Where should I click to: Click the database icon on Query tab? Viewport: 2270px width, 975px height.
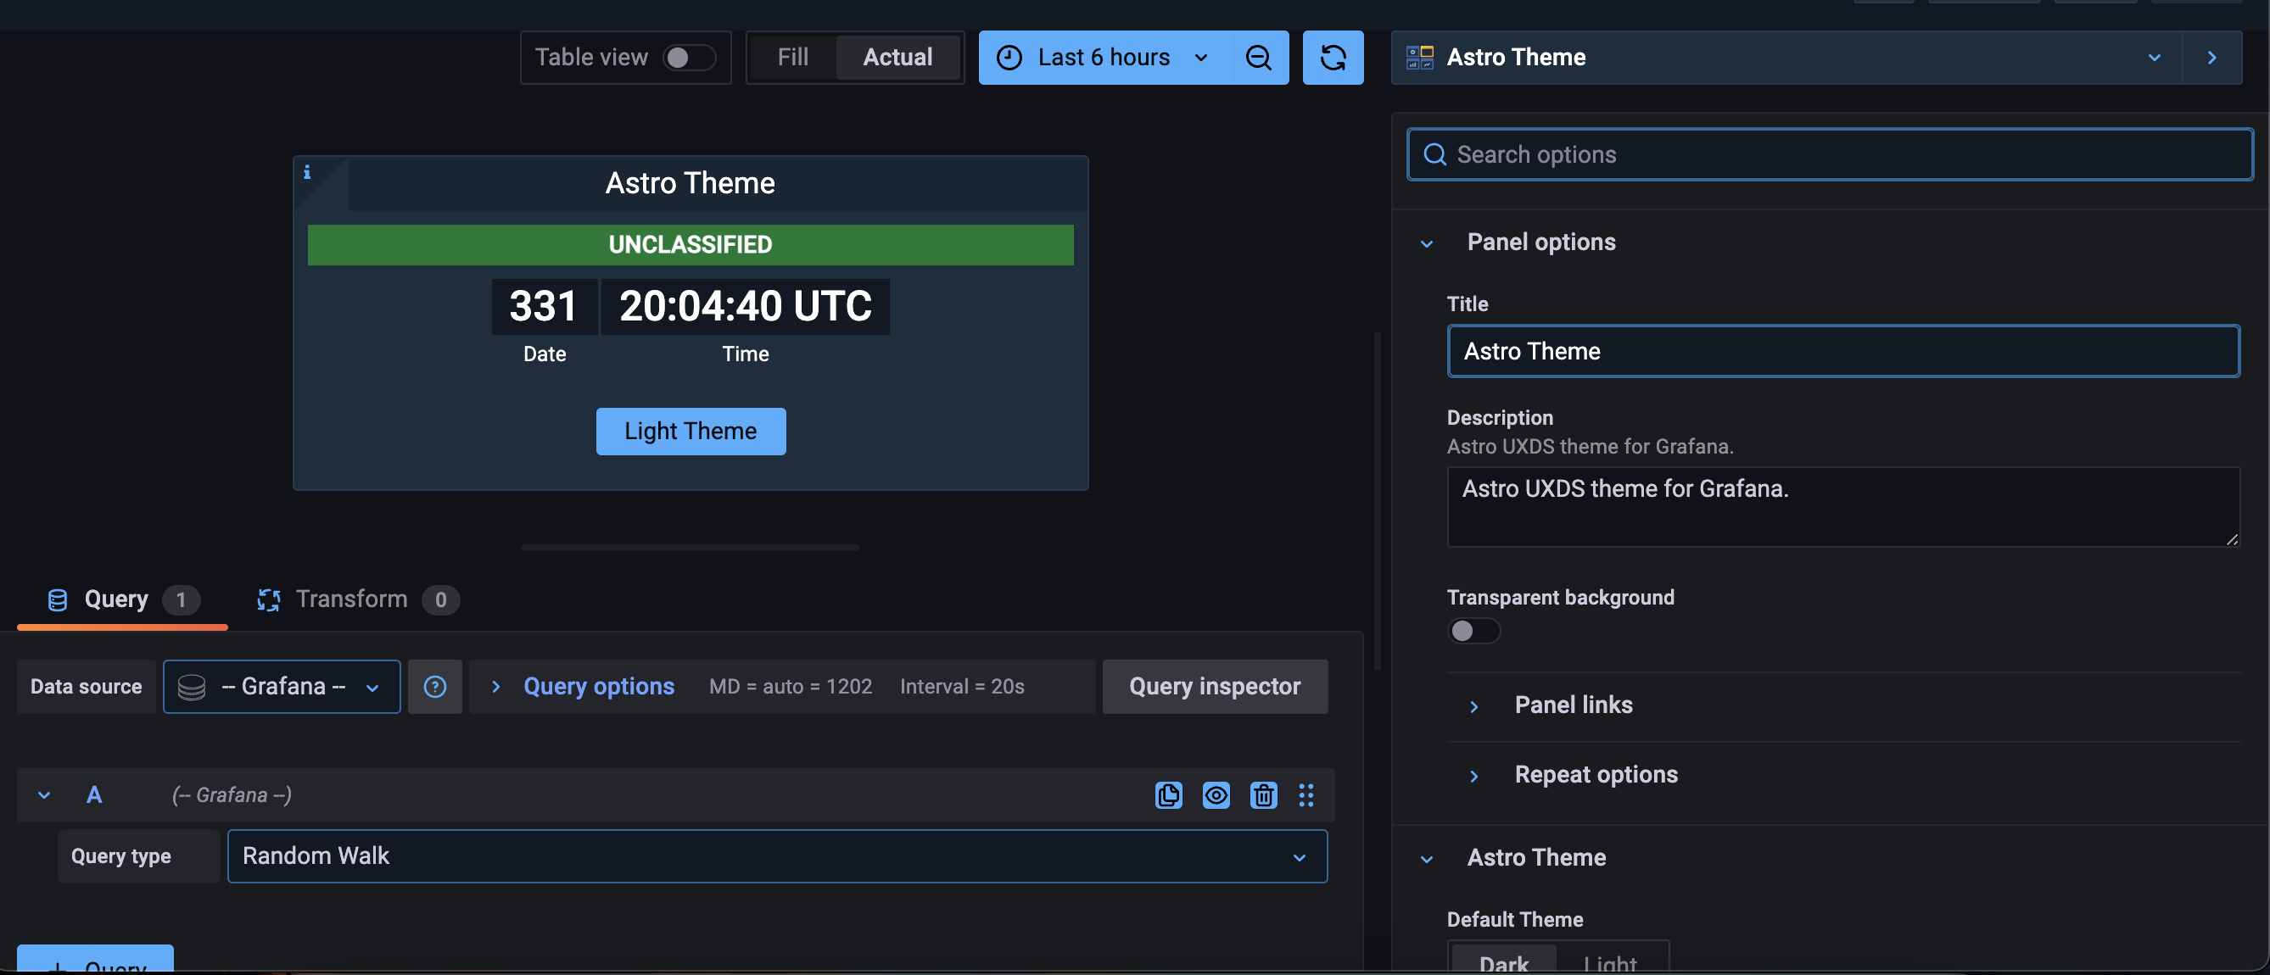pos(58,599)
